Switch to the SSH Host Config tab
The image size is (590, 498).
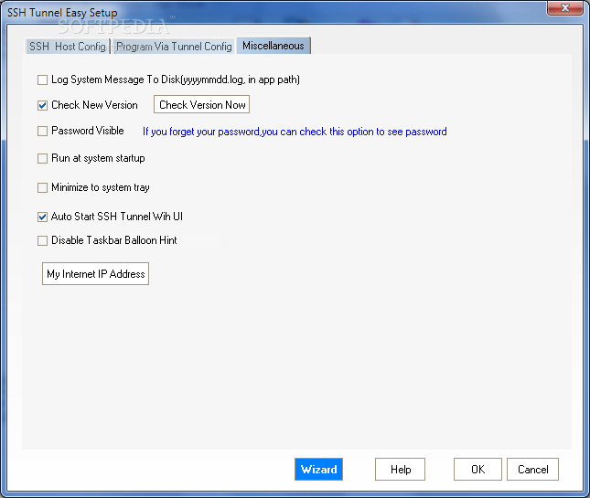coord(68,47)
